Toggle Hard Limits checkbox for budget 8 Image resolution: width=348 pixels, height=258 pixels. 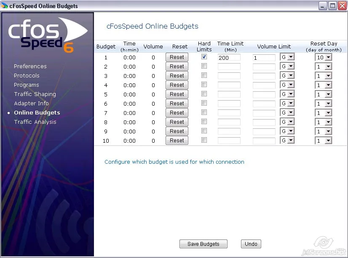[x=204, y=122]
